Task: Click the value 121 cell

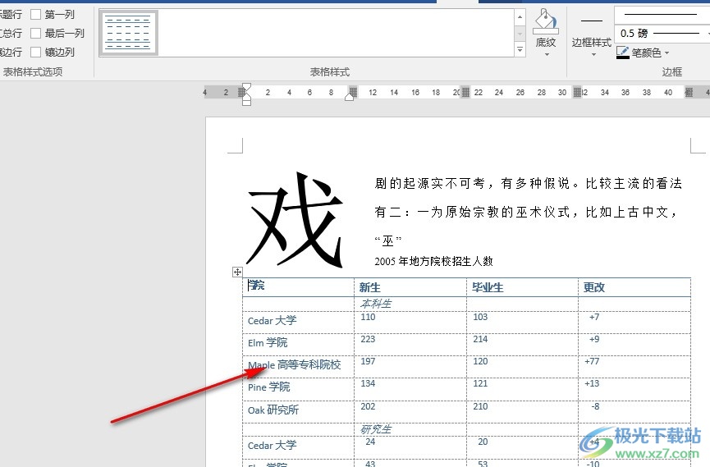Action: pos(522,390)
